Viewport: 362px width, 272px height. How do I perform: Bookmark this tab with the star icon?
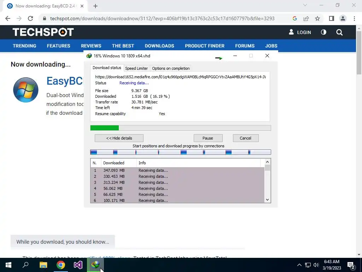[x=317, y=18]
